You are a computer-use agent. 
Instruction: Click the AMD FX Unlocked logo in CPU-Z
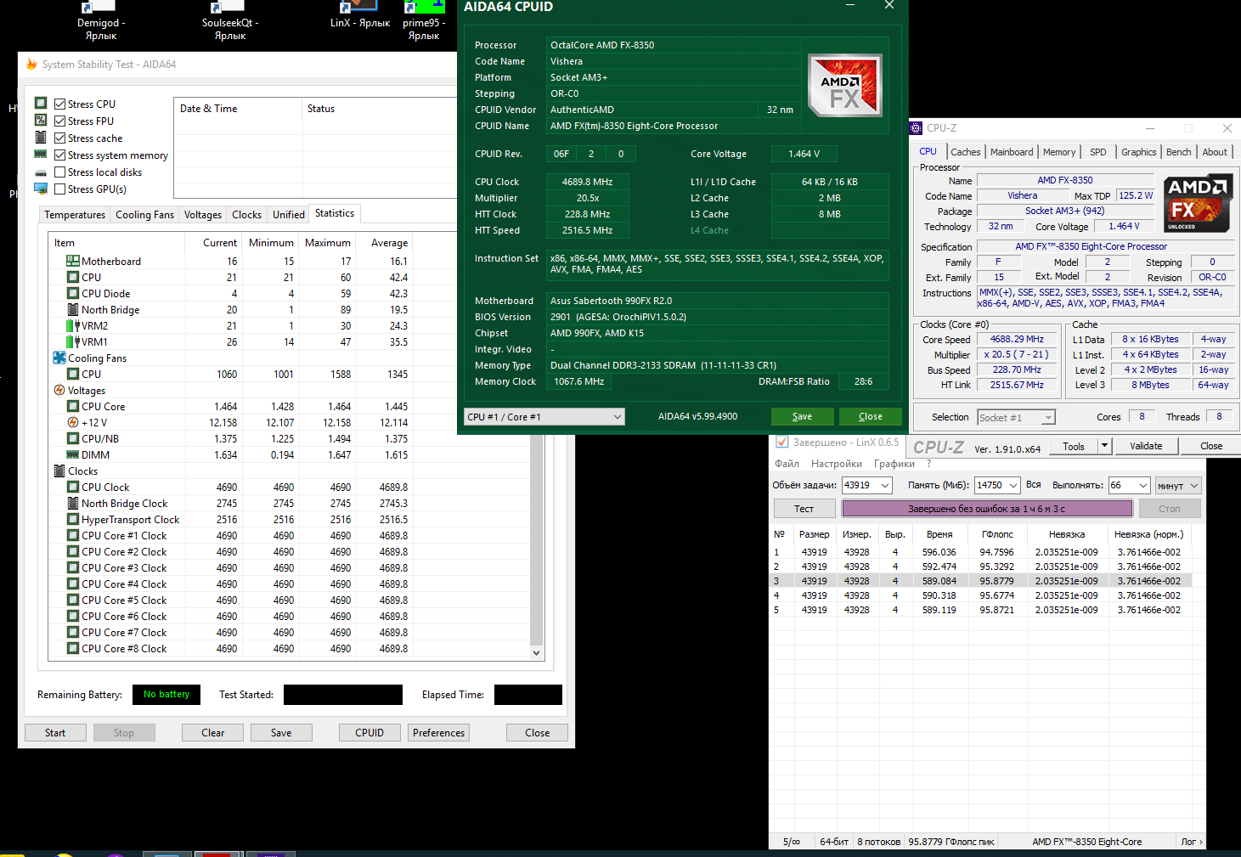1198,203
